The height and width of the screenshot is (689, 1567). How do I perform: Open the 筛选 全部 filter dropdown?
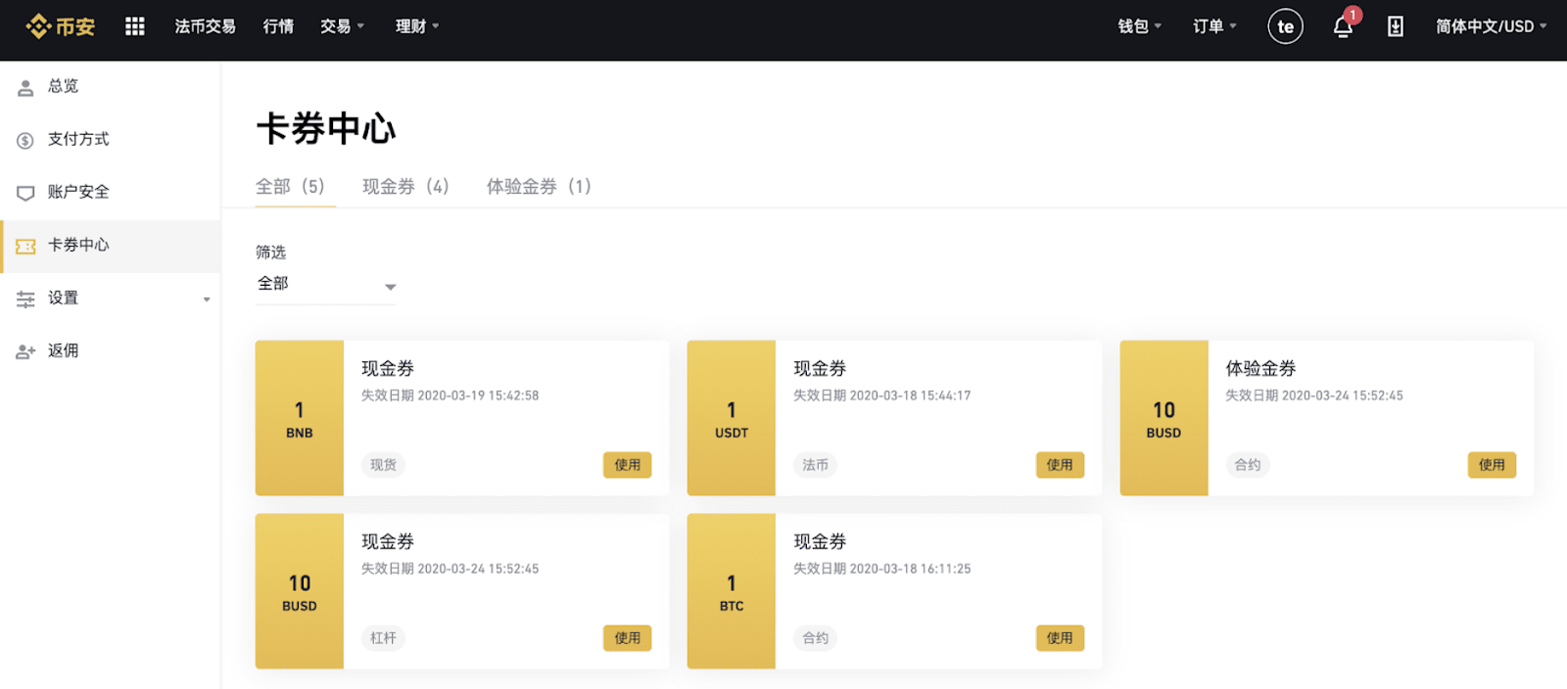tap(326, 285)
